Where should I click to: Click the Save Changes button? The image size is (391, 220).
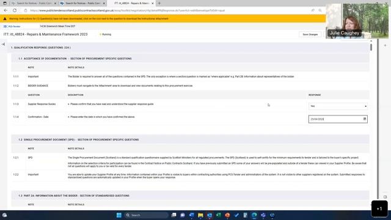coord(310,34)
